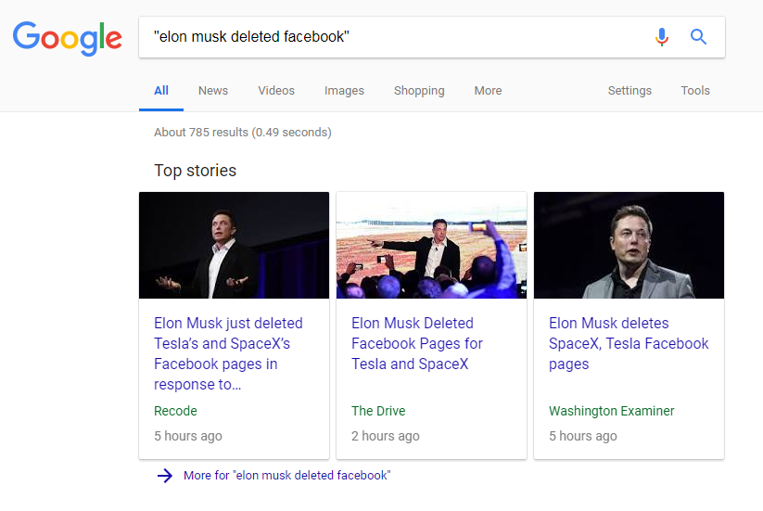Click '5 hours ago' under Washington Examiner
763x511 pixels.
[x=583, y=437]
